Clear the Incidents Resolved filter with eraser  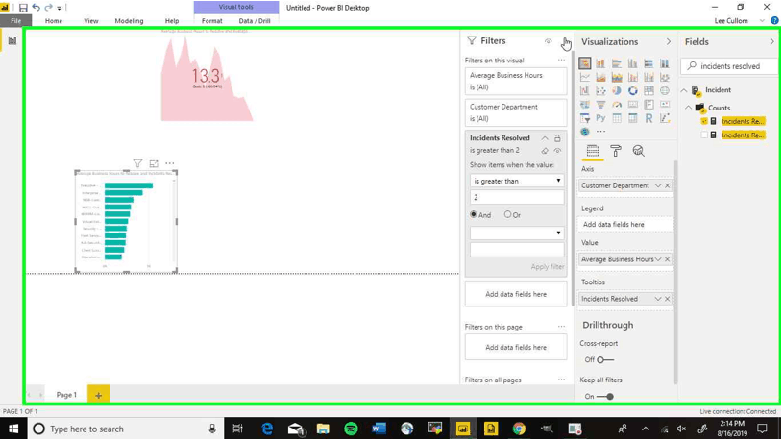click(545, 150)
